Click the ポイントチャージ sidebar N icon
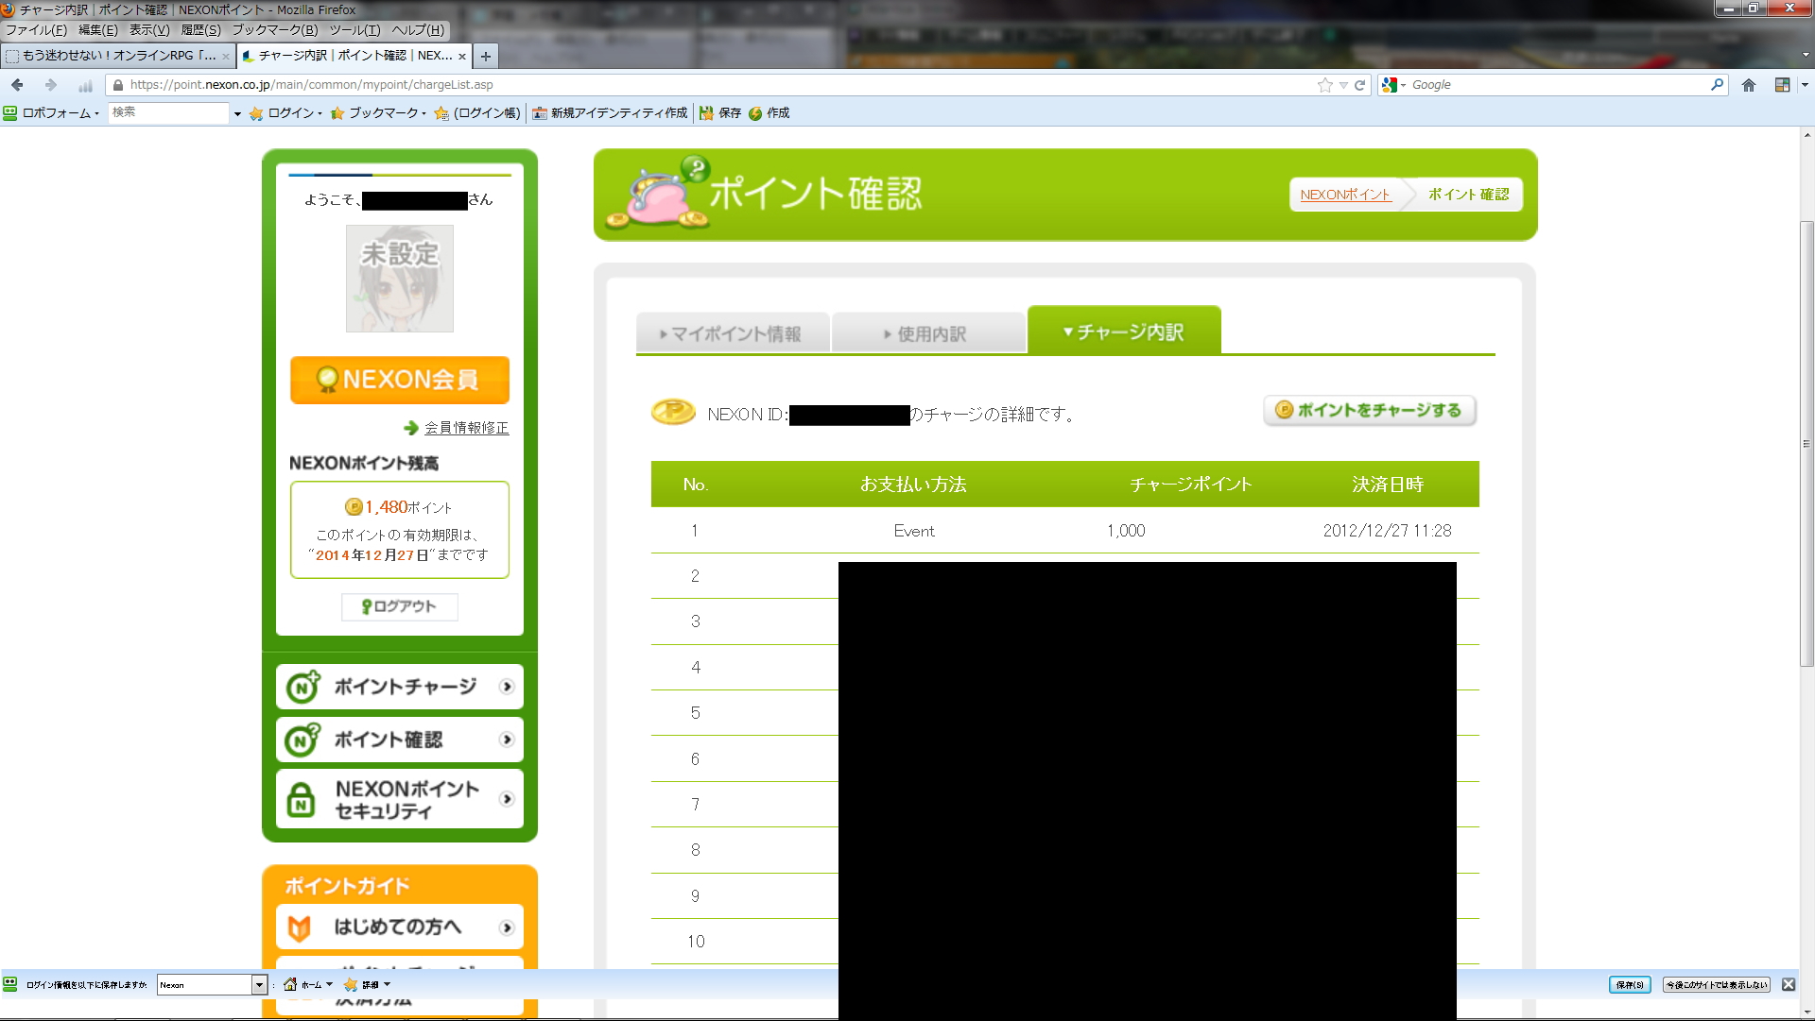The image size is (1815, 1021). pyautogui.click(x=303, y=687)
